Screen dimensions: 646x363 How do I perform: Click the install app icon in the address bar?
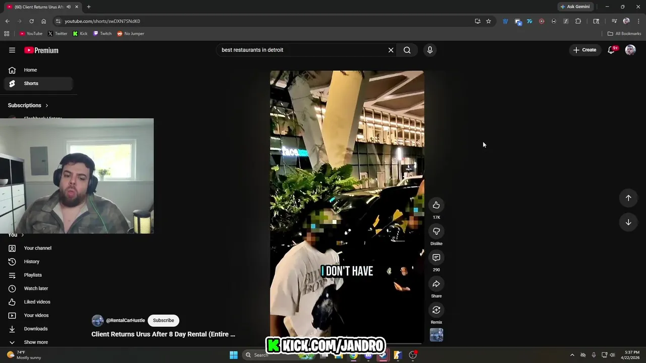(x=477, y=21)
